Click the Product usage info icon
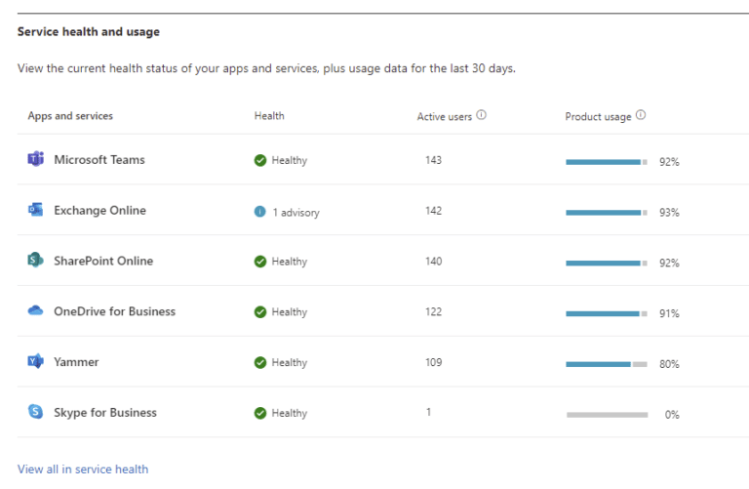Screen dimensions: 749x489 tap(641, 115)
